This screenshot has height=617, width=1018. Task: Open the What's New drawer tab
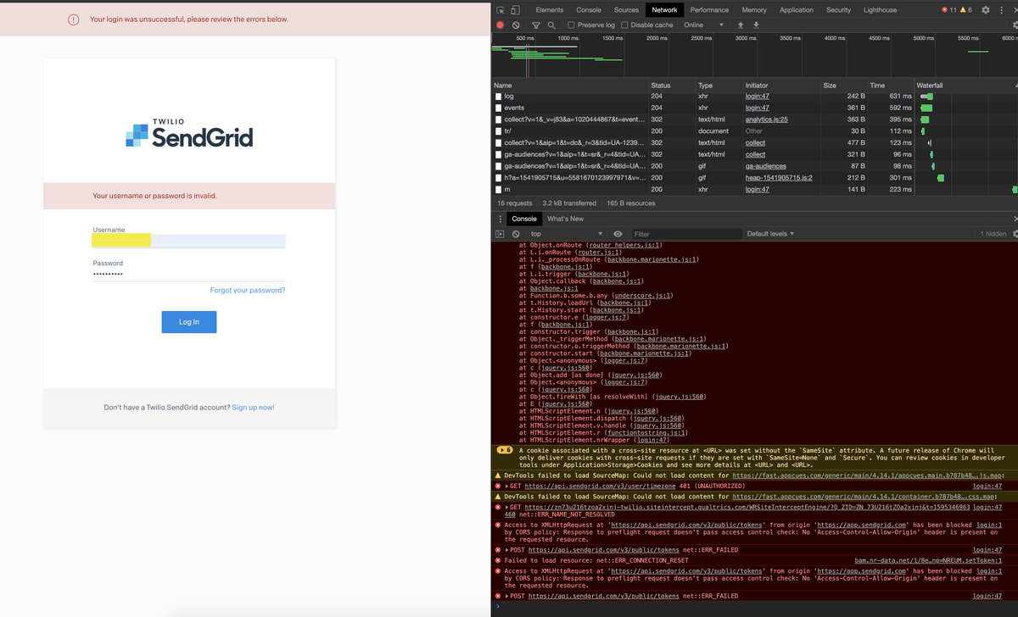[565, 219]
